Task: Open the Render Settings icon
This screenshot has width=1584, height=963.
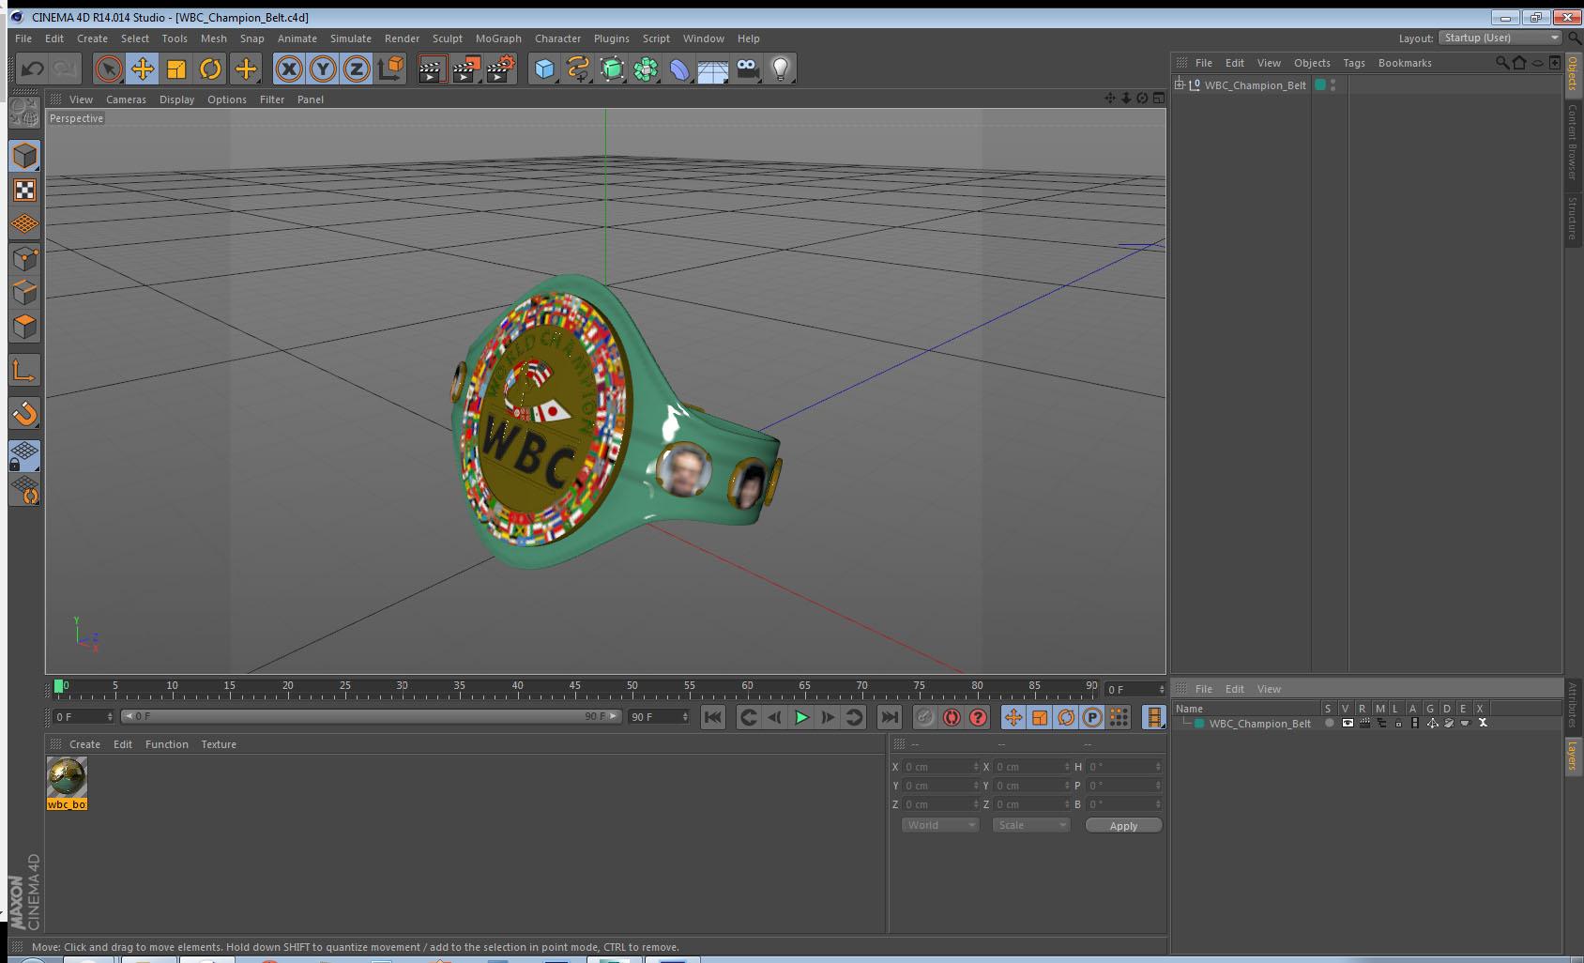Action: point(501,69)
